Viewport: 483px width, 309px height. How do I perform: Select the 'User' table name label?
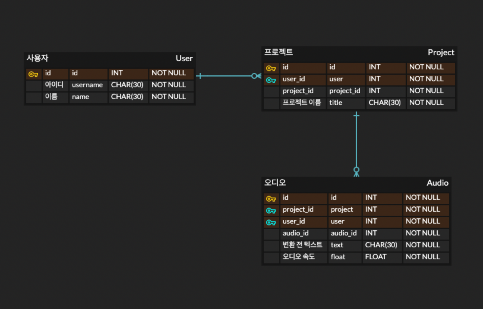184,58
